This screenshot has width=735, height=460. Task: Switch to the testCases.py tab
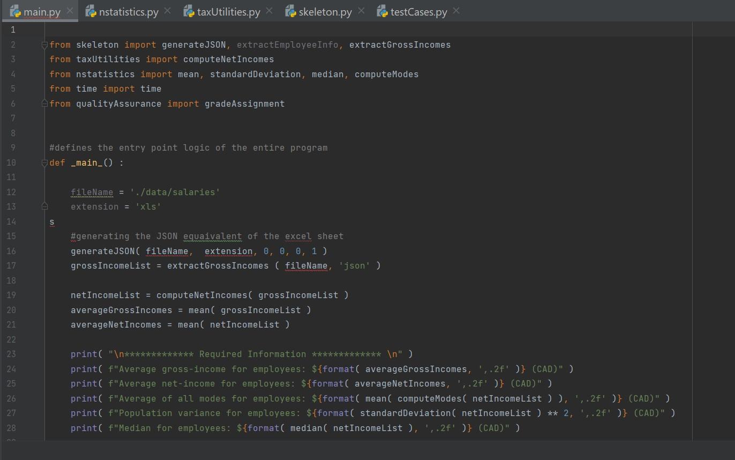point(418,11)
